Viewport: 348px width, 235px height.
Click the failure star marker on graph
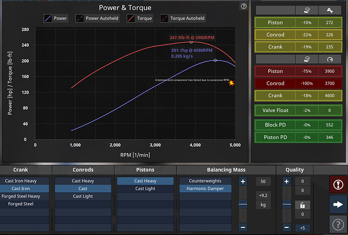(231, 83)
